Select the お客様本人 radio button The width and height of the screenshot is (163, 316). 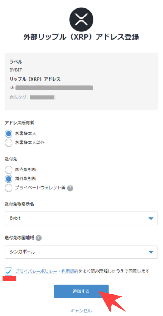pyautogui.click(x=8, y=133)
